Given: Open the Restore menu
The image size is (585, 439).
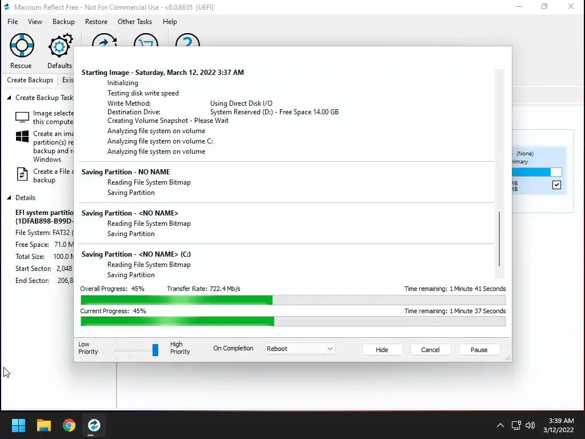Looking at the screenshot, I should click(96, 22).
